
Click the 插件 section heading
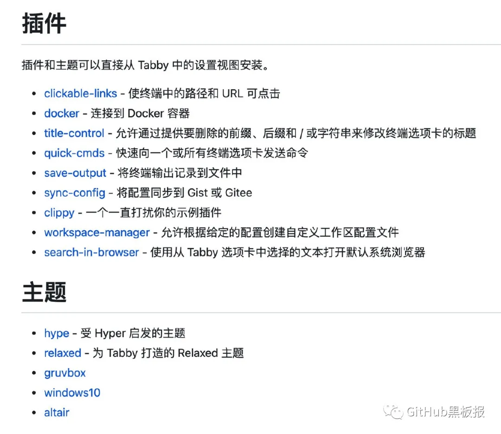click(44, 23)
